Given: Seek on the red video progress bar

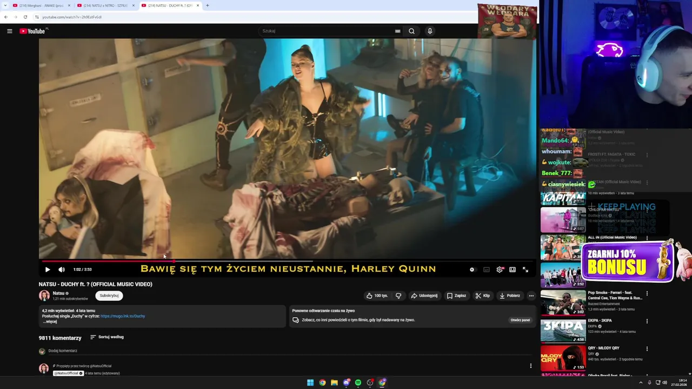Looking at the screenshot, I should pos(287,261).
